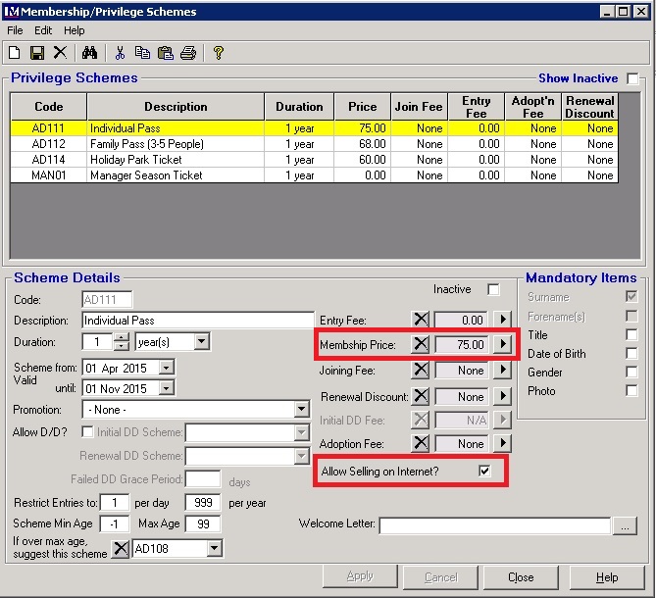Click the Delete X toolbar icon

tap(60, 53)
